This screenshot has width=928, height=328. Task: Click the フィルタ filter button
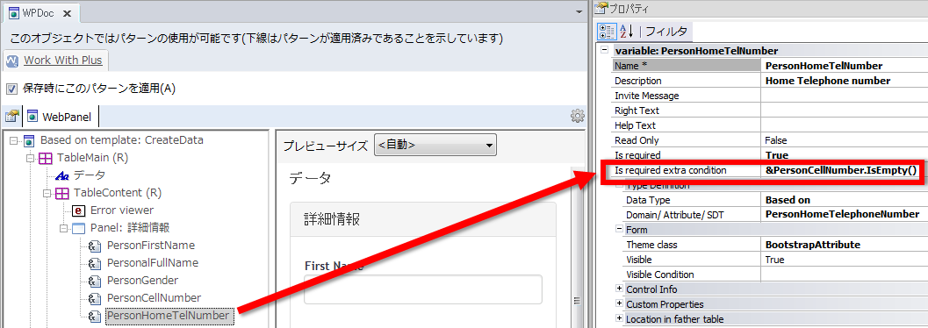666,31
